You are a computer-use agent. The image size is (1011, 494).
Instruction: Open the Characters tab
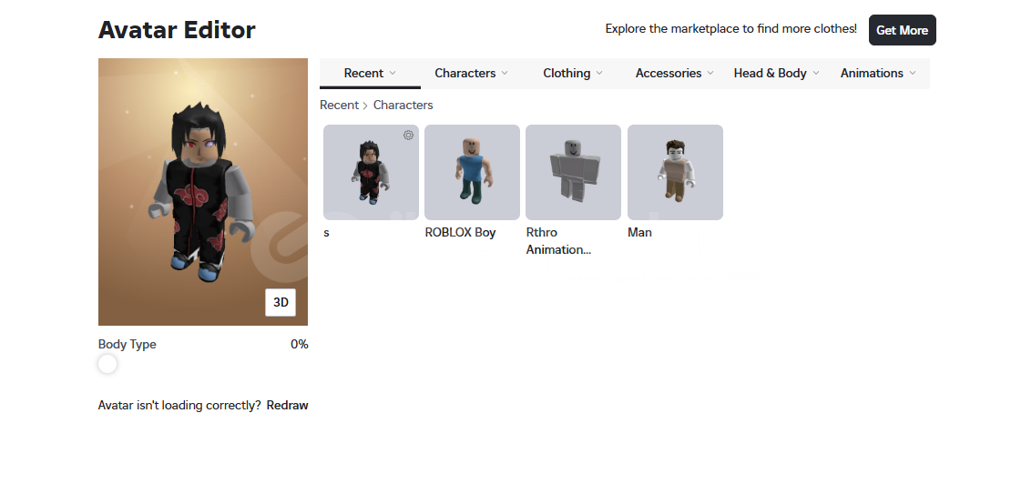(471, 74)
